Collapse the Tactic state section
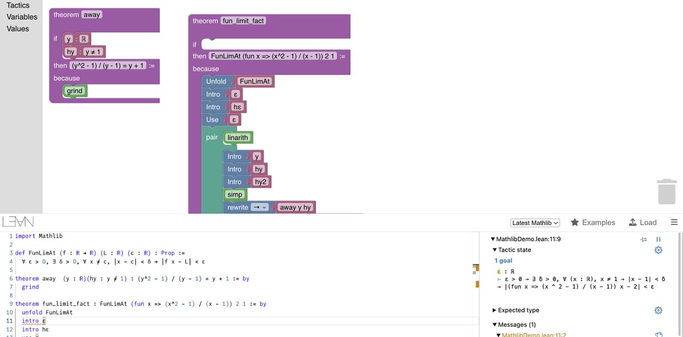 (494, 249)
